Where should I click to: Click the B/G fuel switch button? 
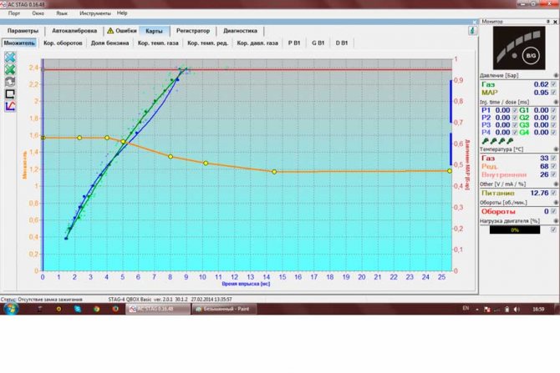pyautogui.click(x=530, y=55)
